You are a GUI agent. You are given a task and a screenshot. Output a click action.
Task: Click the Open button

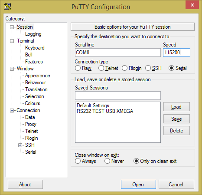coord(138,185)
